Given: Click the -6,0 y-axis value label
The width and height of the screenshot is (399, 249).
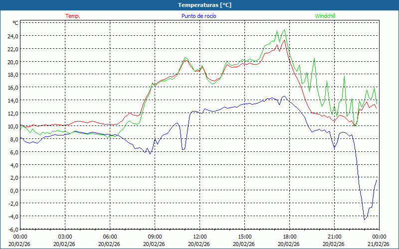Looking at the screenshot, I should click(x=12, y=229).
